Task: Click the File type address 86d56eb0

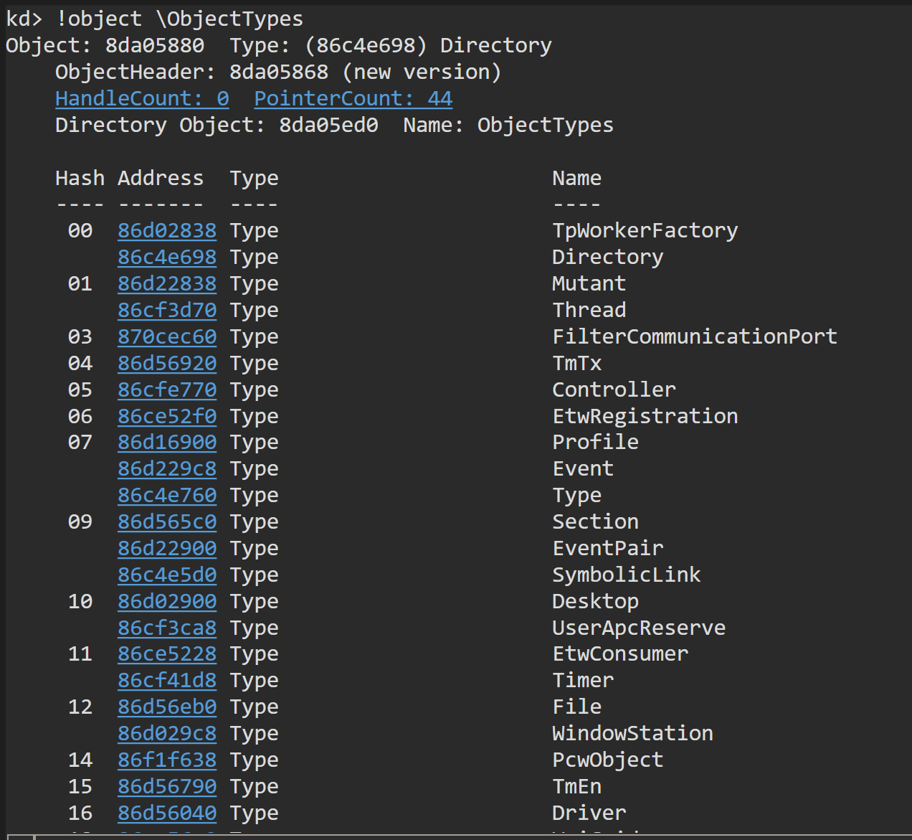Action: pos(167,707)
